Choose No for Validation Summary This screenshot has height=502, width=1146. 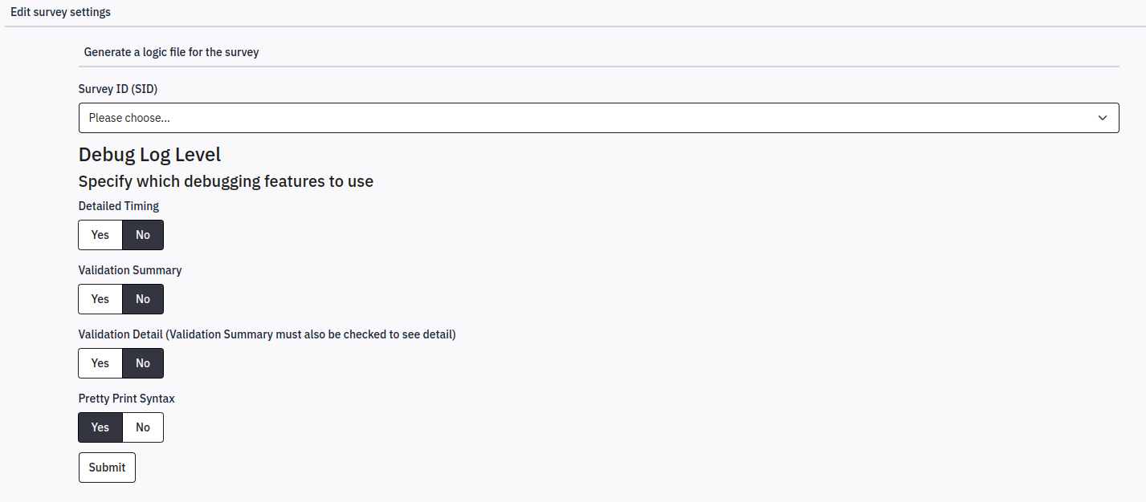pos(143,299)
